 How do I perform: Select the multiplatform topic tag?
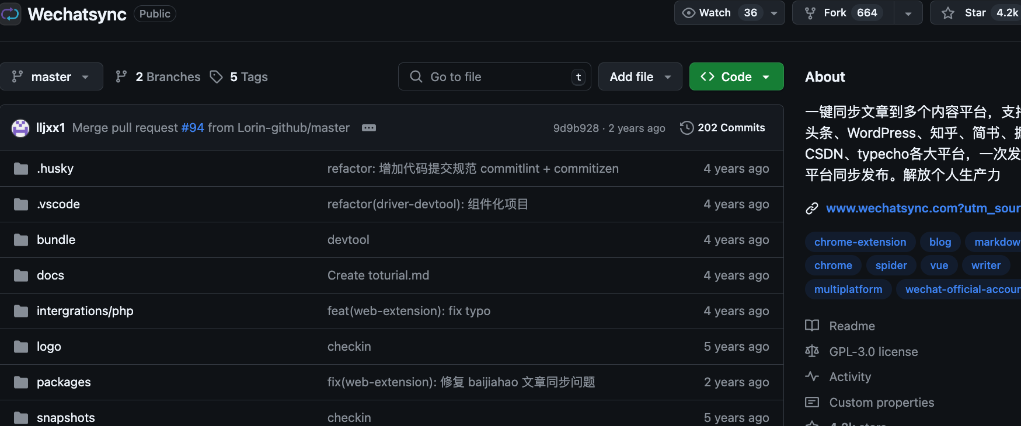click(x=848, y=289)
